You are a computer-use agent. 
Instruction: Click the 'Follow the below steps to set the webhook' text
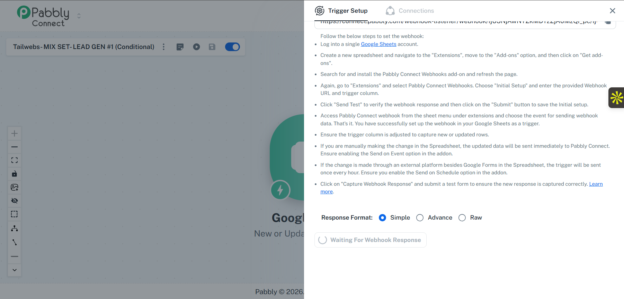click(372, 36)
